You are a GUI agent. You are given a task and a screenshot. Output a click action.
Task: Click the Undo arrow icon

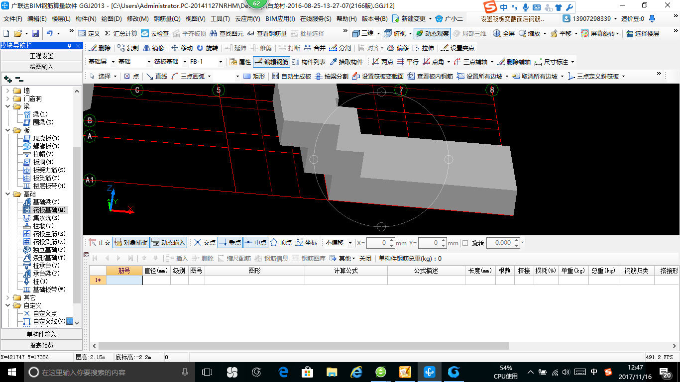pos(50,33)
